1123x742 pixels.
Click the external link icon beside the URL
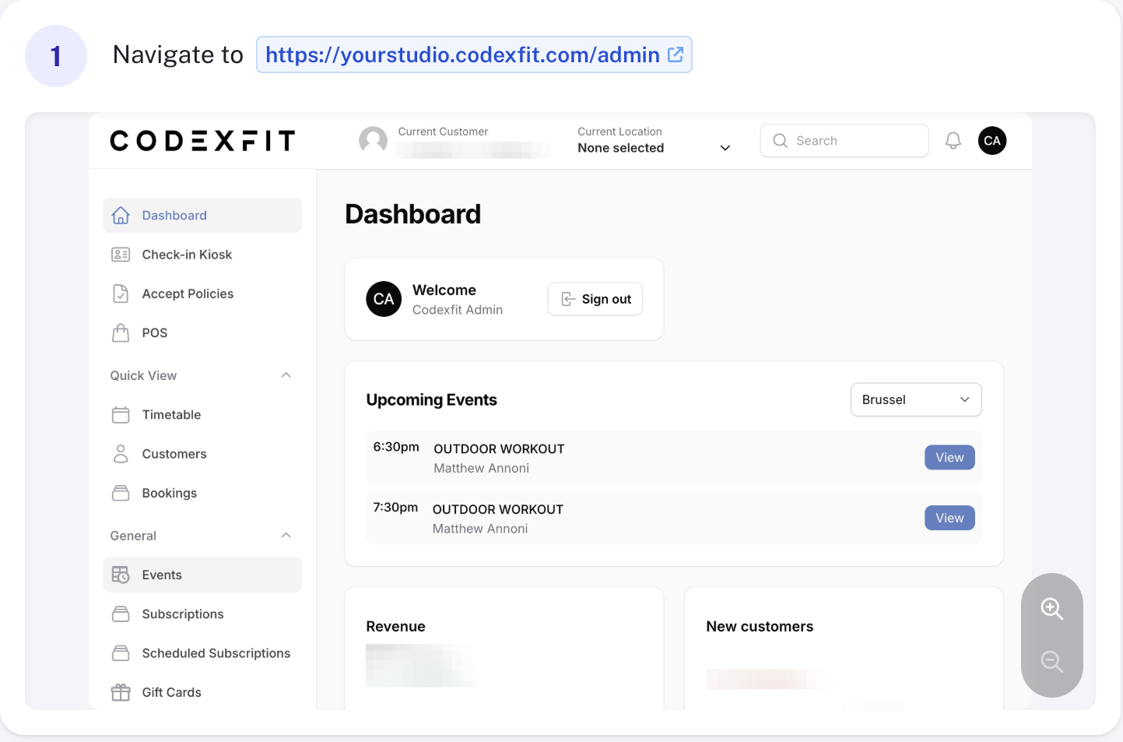click(x=676, y=55)
